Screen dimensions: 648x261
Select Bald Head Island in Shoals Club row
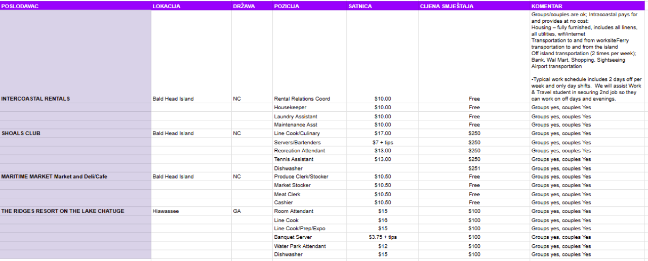pos(191,134)
